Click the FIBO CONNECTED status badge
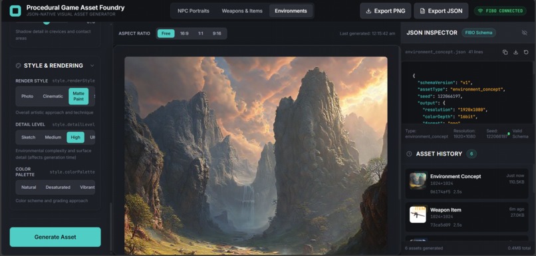 point(500,11)
